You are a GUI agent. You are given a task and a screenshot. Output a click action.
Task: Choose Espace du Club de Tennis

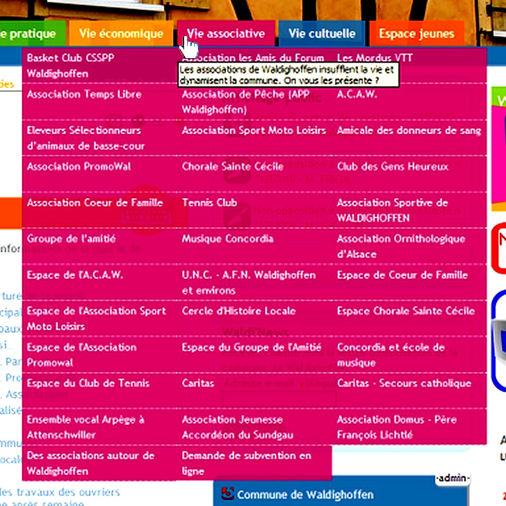pos(88,383)
